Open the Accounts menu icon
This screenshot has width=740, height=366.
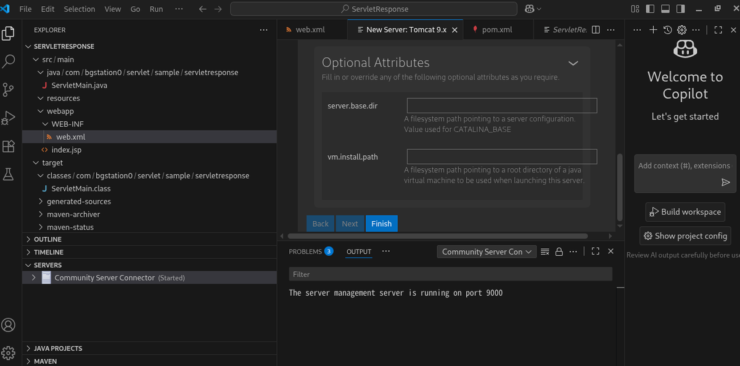point(9,325)
